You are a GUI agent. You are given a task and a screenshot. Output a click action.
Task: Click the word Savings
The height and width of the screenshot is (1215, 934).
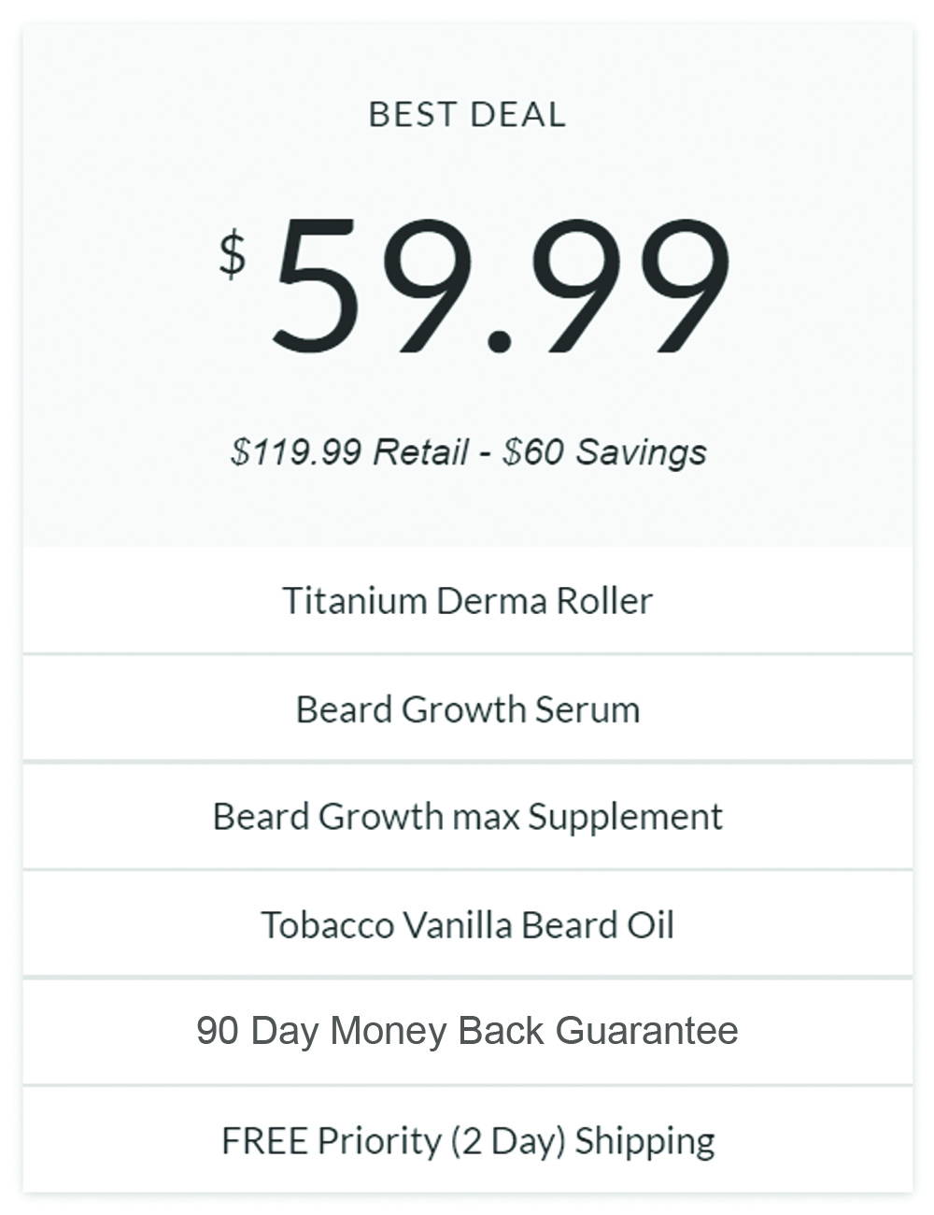641,452
